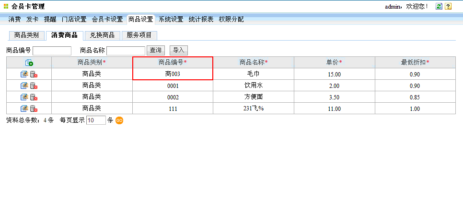Edit the 方便面 product row
This screenshot has height=216, width=463.
pos(24,97)
